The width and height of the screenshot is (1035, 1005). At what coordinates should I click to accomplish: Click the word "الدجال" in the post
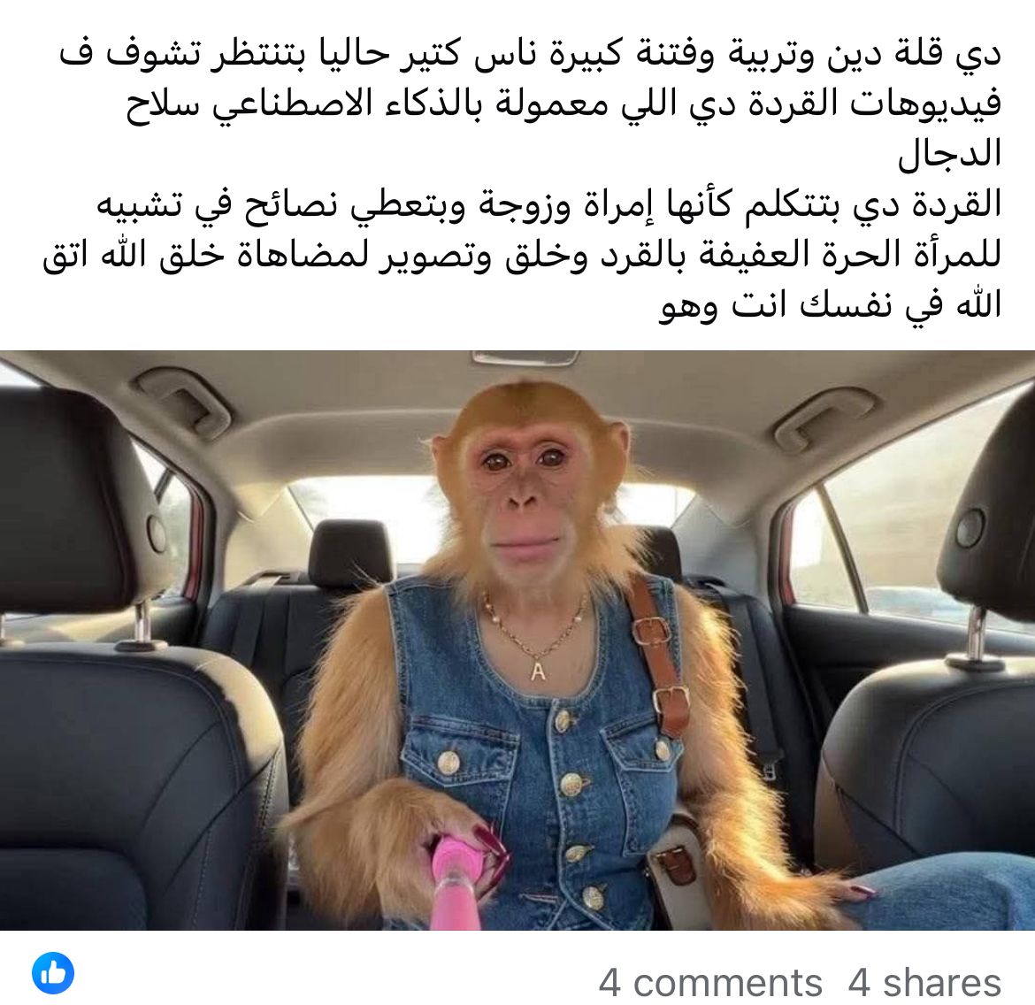949,155
